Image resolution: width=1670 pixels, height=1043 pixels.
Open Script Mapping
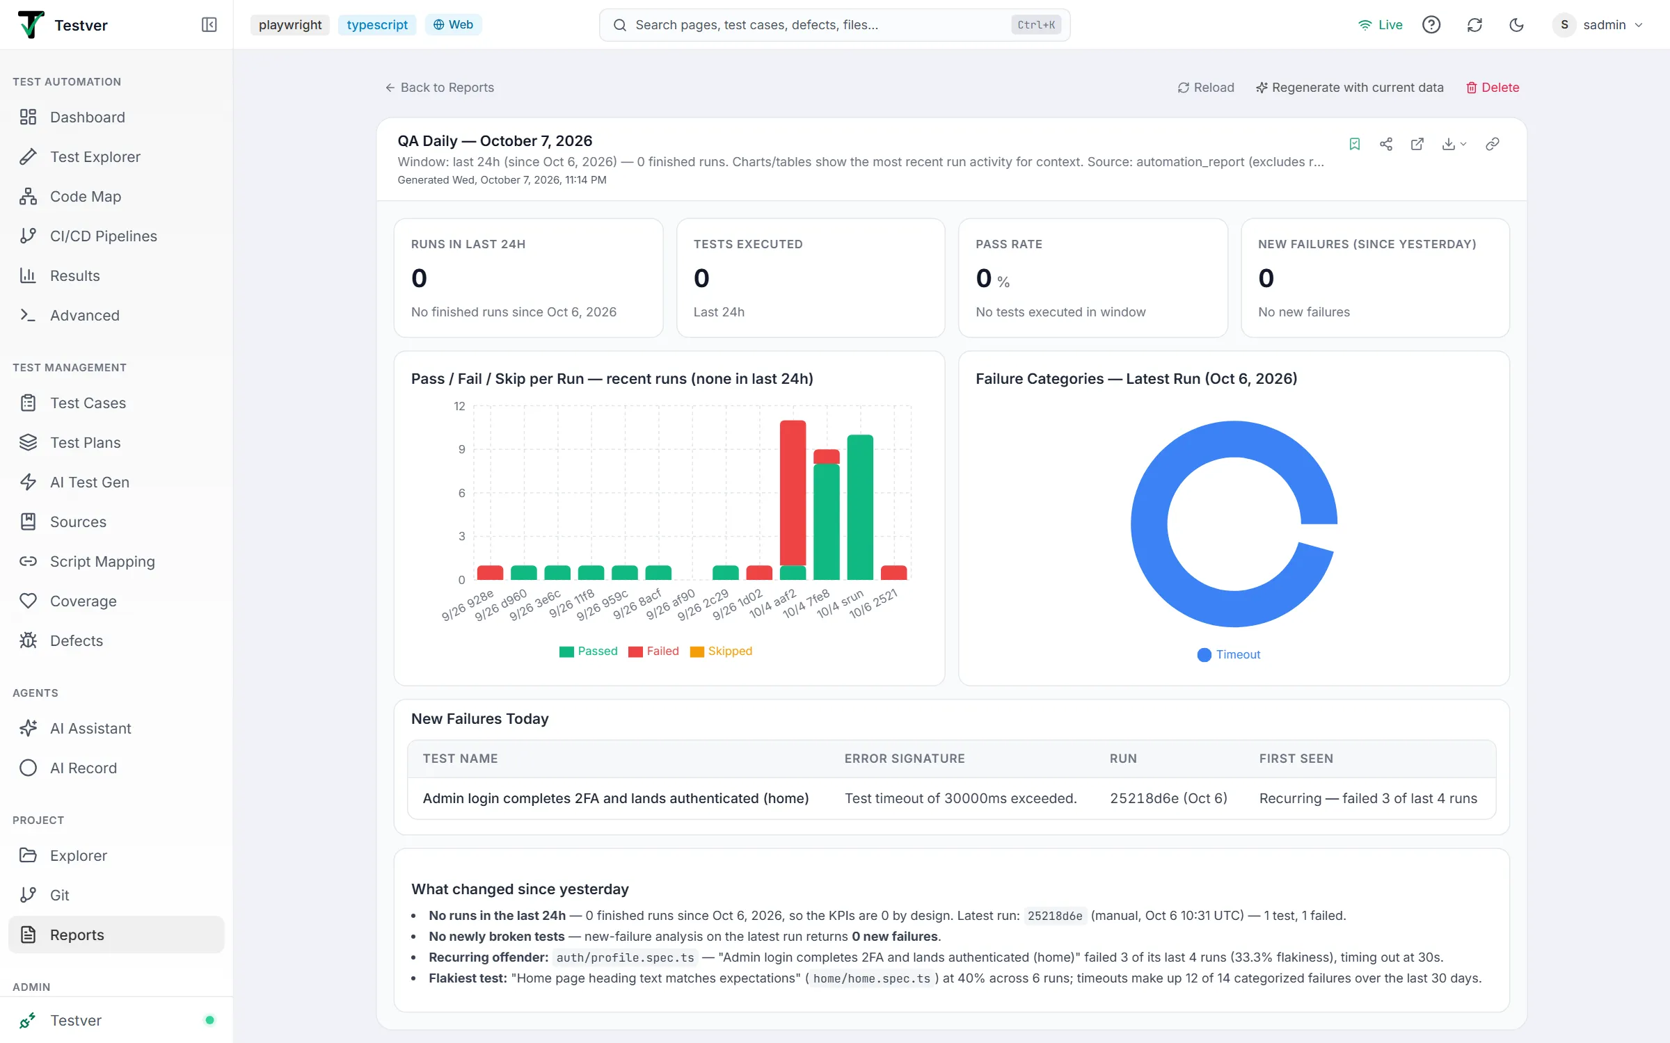[116, 561]
